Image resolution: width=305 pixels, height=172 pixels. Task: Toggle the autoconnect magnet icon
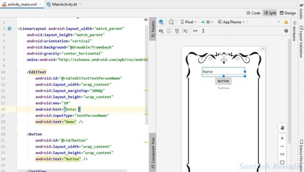[177, 31]
